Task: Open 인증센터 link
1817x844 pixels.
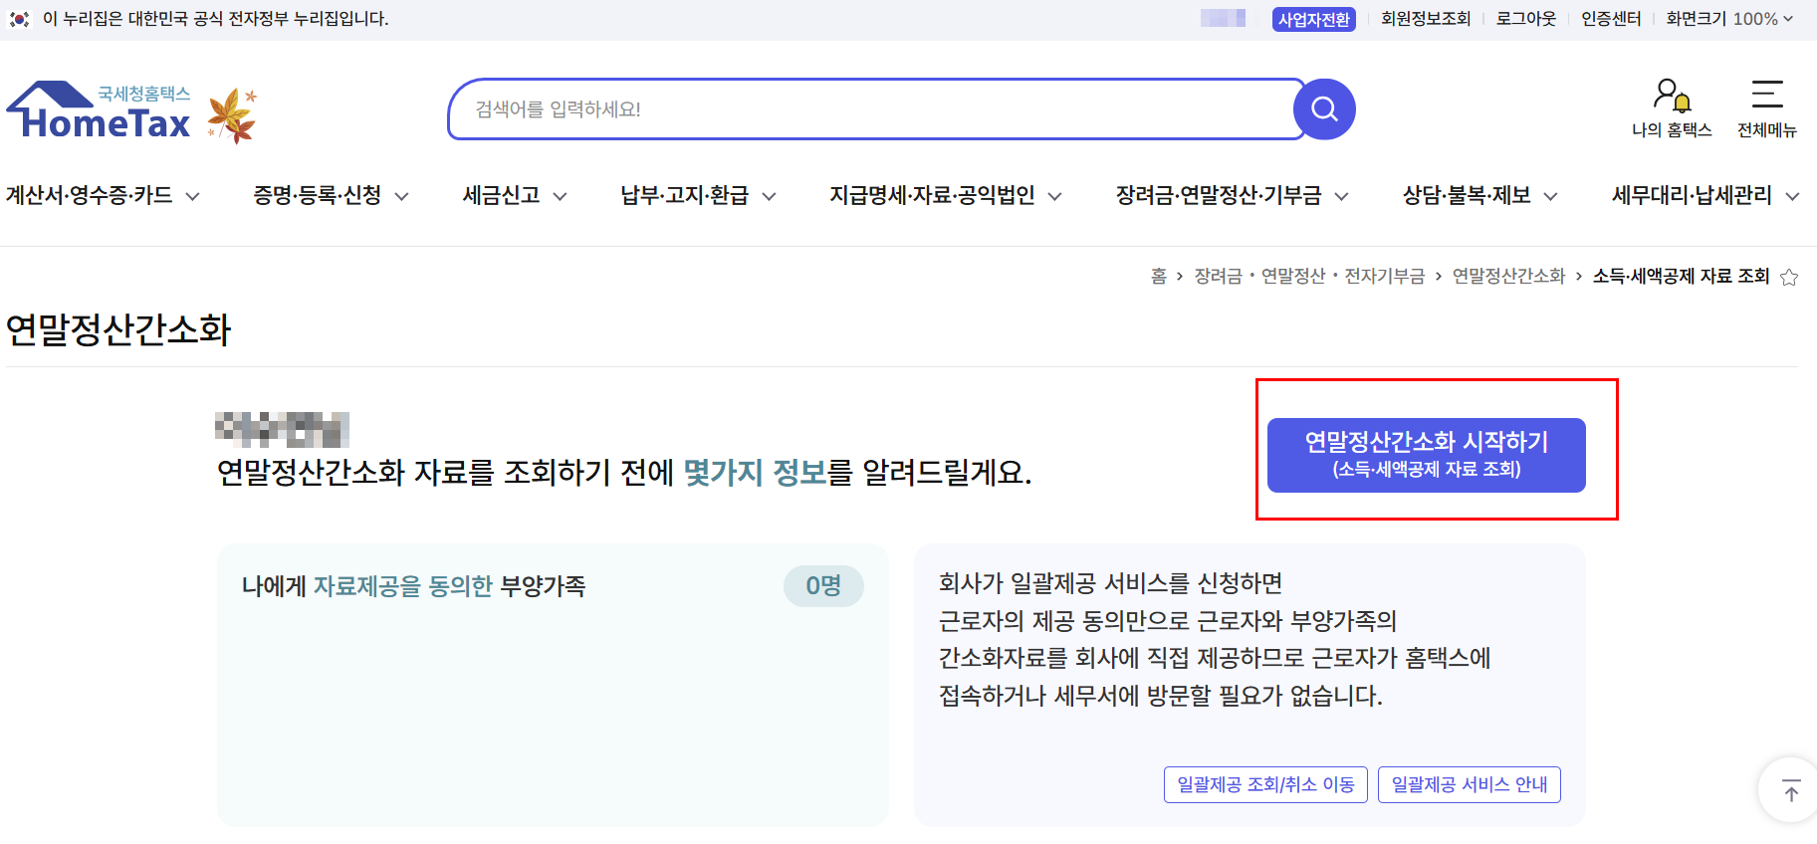Action: click(1610, 19)
